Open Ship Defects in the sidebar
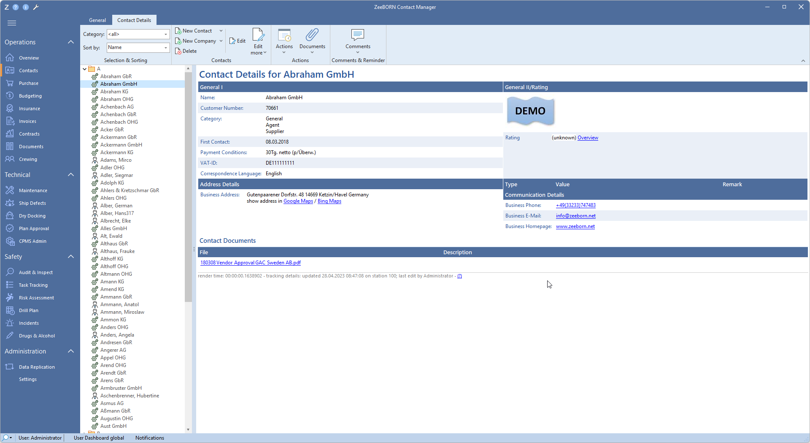The image size is (810, 443). [32, 203]
